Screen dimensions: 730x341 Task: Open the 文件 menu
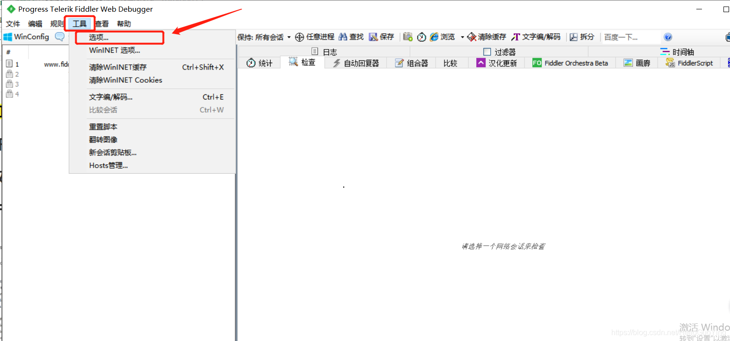(13, 24)
